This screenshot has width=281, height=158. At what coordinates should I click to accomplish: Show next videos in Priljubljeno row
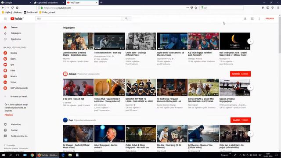(250, 41)
